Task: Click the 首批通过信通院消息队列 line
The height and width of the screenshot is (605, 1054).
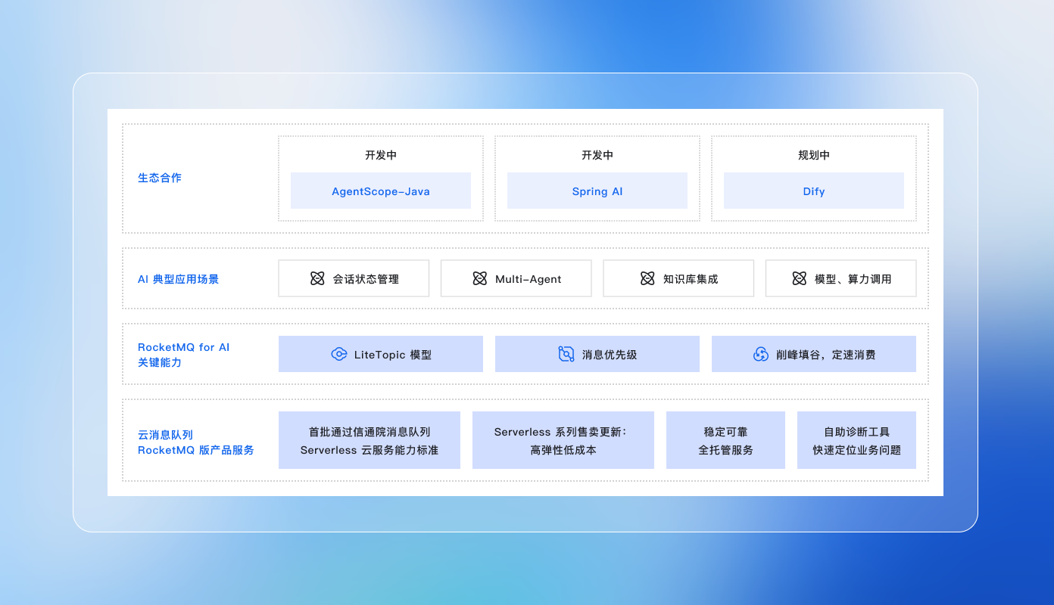Action: point(370,432)
